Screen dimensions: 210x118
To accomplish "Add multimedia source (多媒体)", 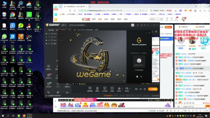I will click(112, 89).
